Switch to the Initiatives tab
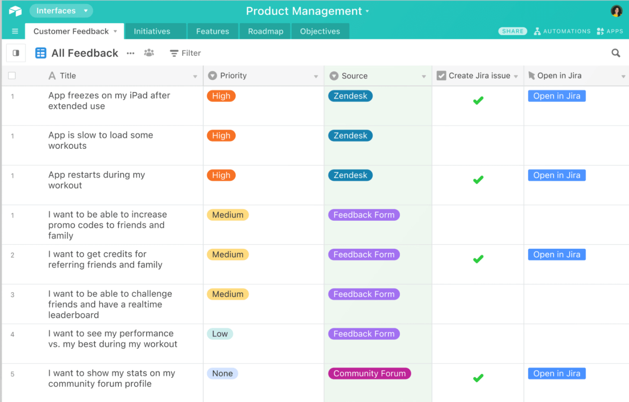 [155, 31]
